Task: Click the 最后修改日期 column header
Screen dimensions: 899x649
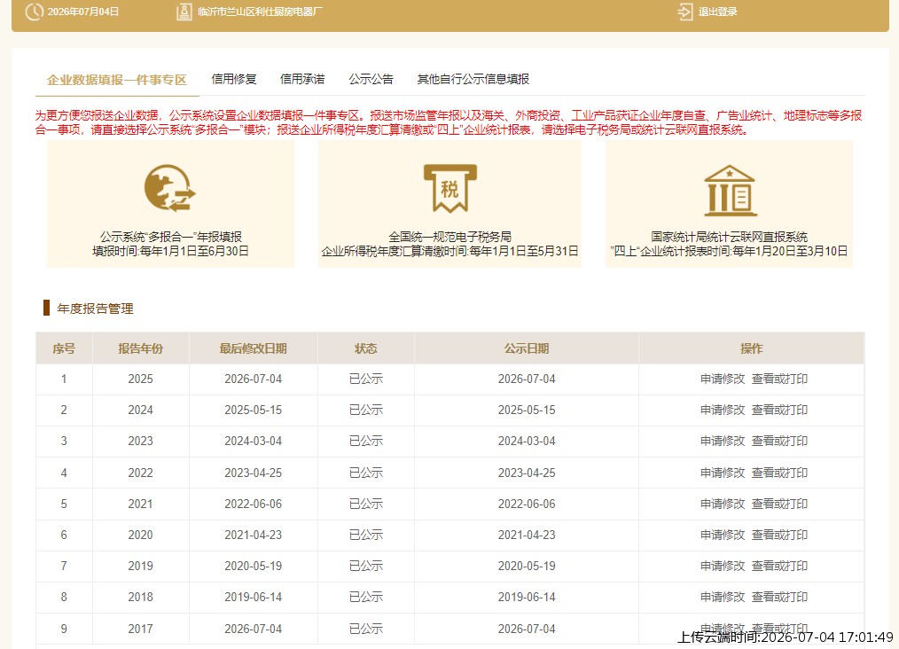Action: [253, 348]
